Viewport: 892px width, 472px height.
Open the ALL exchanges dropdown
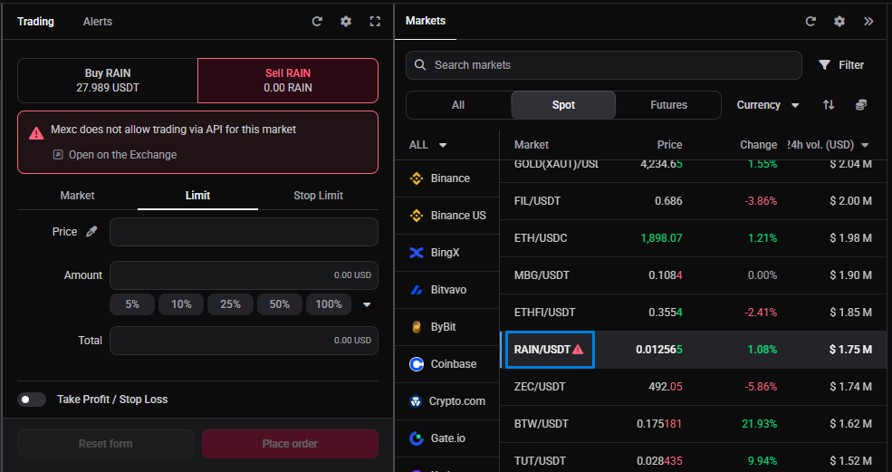[427, 145]
